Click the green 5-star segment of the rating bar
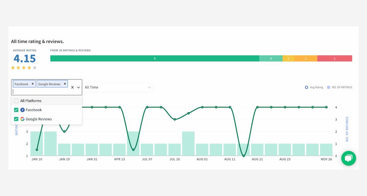 point(155,58)
